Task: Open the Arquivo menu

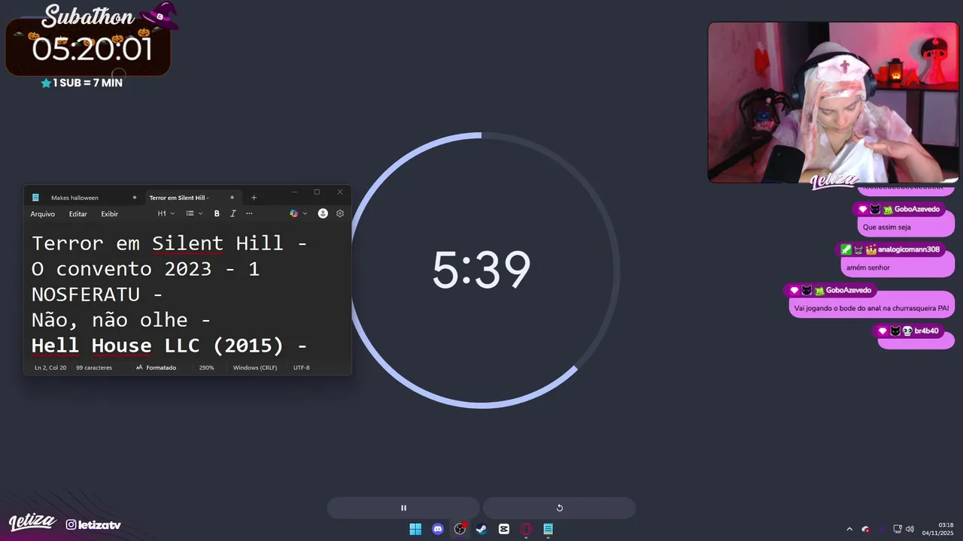Action: [x=43, y=214]
